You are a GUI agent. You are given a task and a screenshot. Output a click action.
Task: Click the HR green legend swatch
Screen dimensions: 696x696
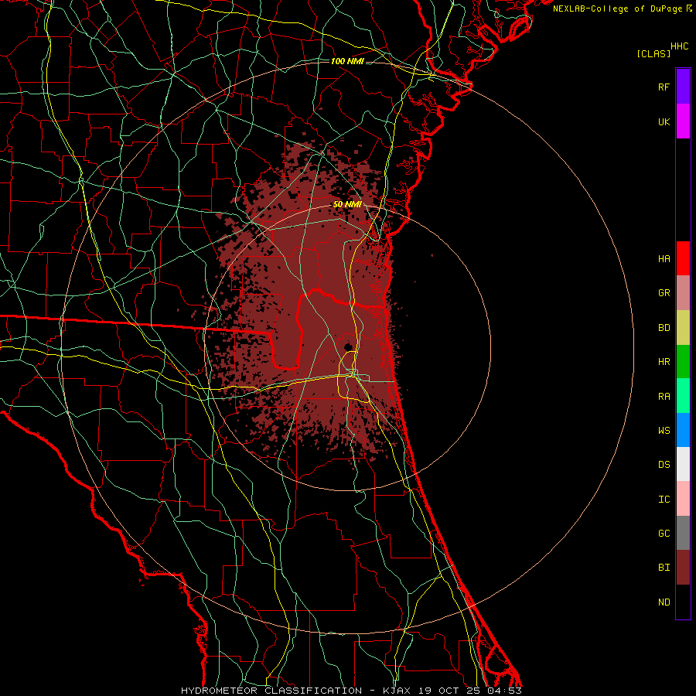coord(683,362)
